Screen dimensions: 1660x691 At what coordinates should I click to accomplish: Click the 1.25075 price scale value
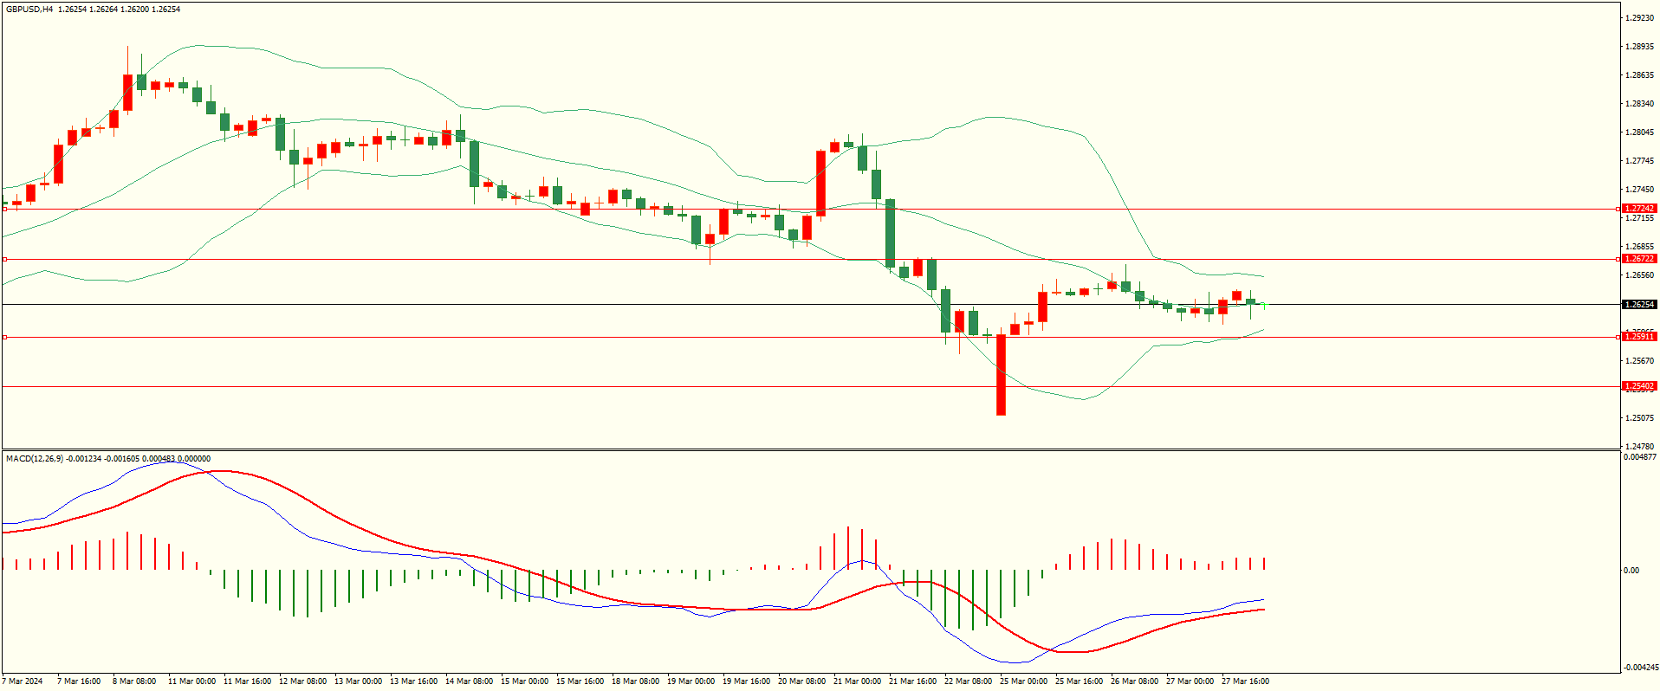click(x=1640, y=418)
